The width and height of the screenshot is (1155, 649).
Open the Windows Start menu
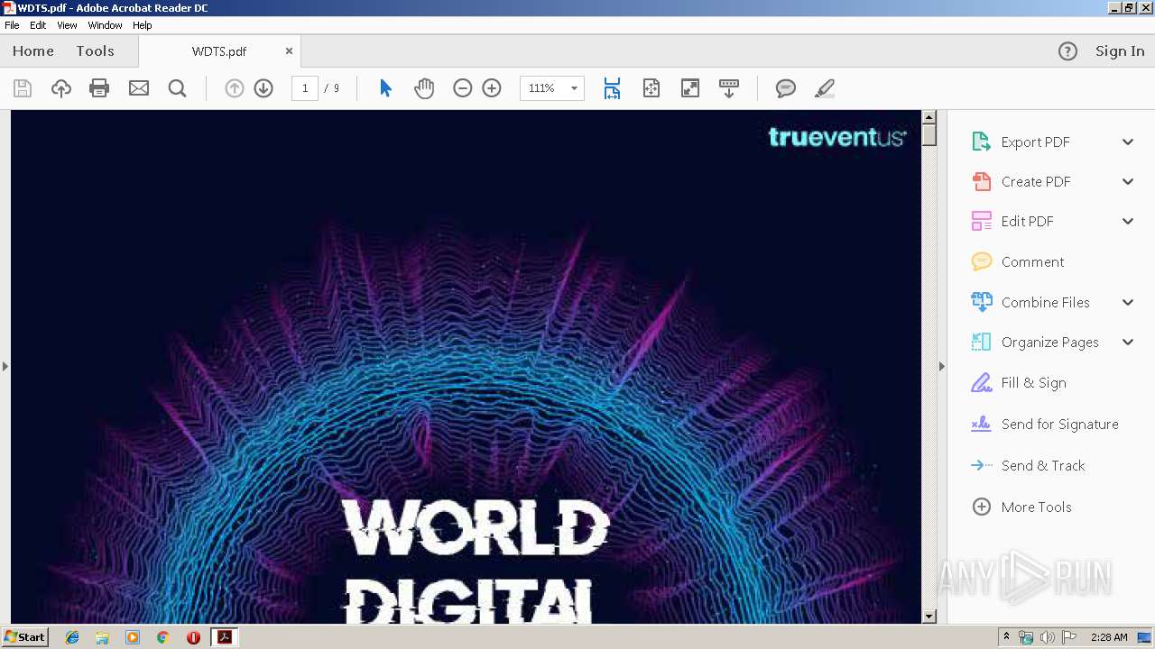(x=24, y=637)
